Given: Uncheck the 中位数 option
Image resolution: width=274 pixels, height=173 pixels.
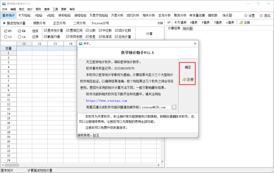Looking at the screenshot, I should point(100,30).
